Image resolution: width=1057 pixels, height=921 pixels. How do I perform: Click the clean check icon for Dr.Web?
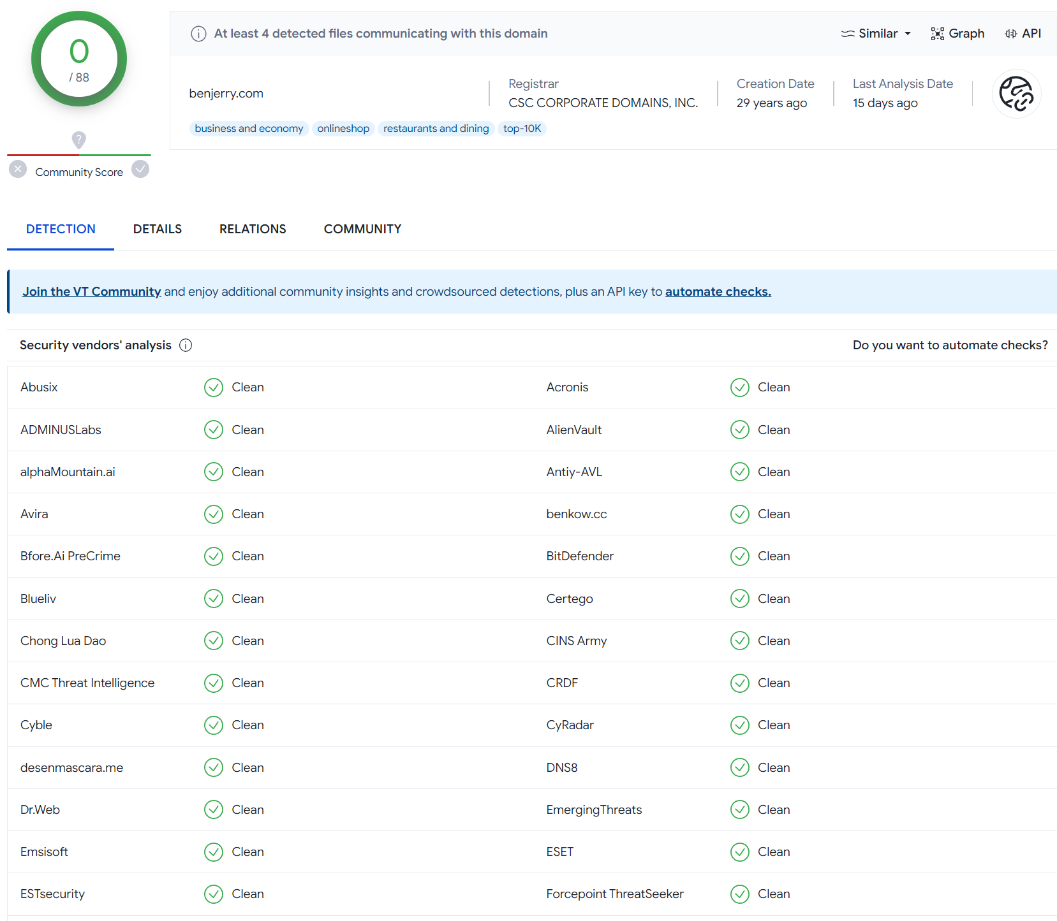tap(214, 810)
